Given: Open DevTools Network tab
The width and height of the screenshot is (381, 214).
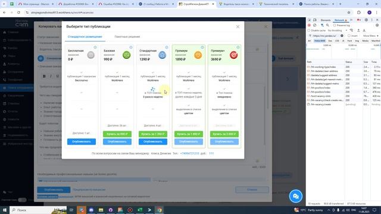Looking at the screenshot, I should 341,20.
